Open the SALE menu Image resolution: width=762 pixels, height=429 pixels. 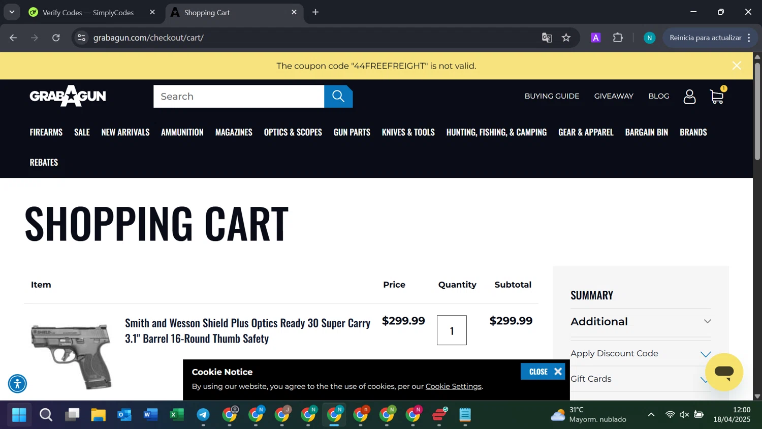(x=82, y=132)
